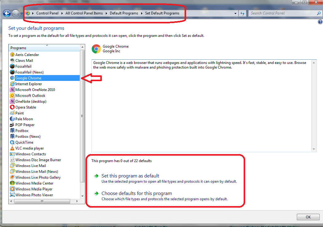This screenshot has height=227, width=323.
Task: Click Set this program as default
Action: tap(130, 176)
